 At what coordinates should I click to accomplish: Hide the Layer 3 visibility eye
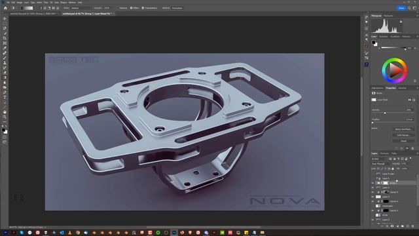(x=373, y=197)
